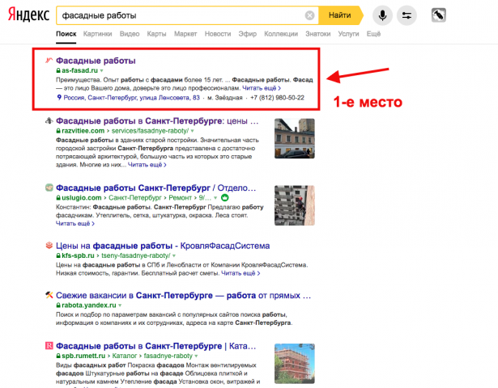
Task: Click the Ремонт breadcrumb in the uslugio.com result
Action: click(180, 197)
